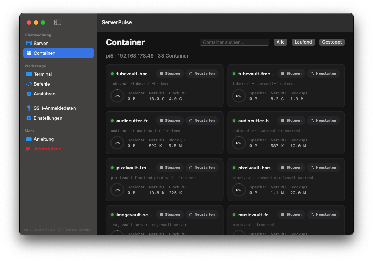
Task: Open Einstellungen in the sidebar
Action: click(x=58, y=118)
